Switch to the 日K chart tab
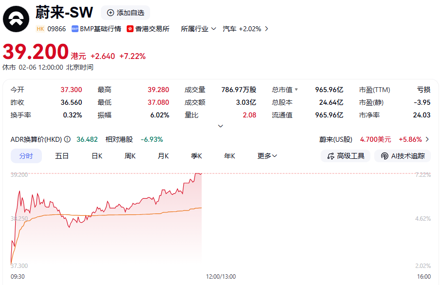 (97, 156)
